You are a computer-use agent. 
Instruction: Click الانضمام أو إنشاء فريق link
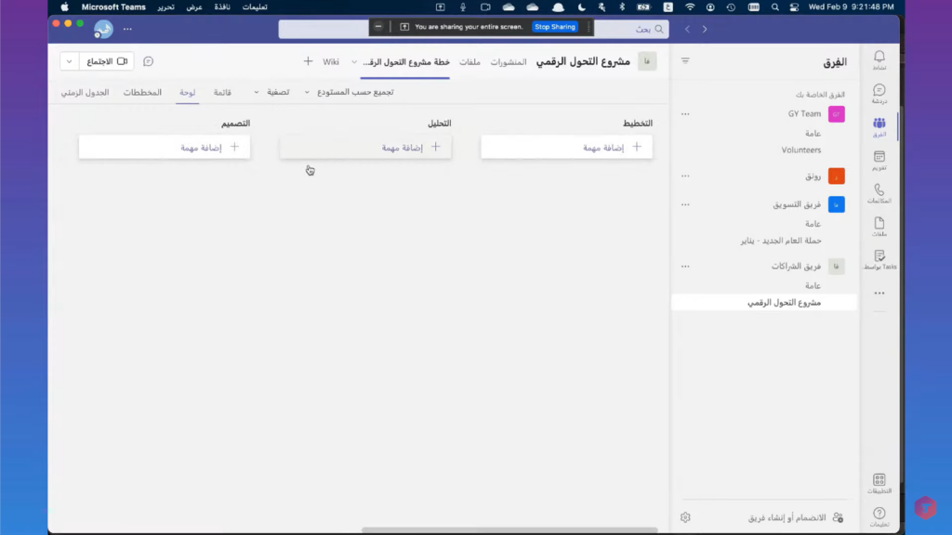pos(787,517)
